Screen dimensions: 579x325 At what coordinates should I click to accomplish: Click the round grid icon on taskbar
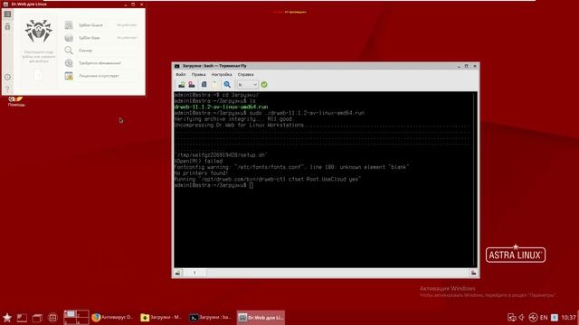[52, 317]
